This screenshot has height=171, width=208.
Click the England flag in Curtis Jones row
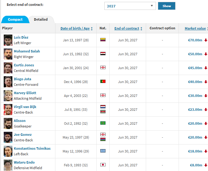(103, 68)
